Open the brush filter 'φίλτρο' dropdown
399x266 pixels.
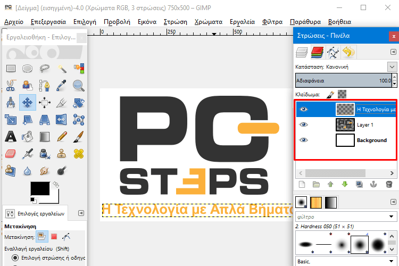tap(392, 217)
